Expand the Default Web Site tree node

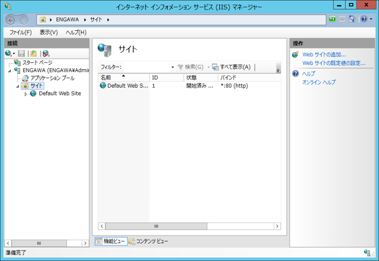click(25, 94)
